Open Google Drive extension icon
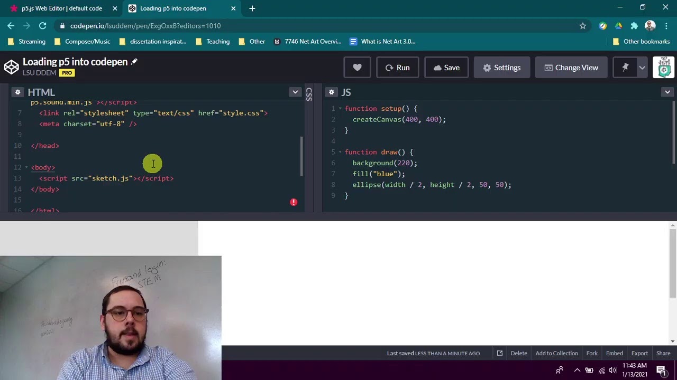Viewport: 677px width, 380px height. (x=618, y=25)
